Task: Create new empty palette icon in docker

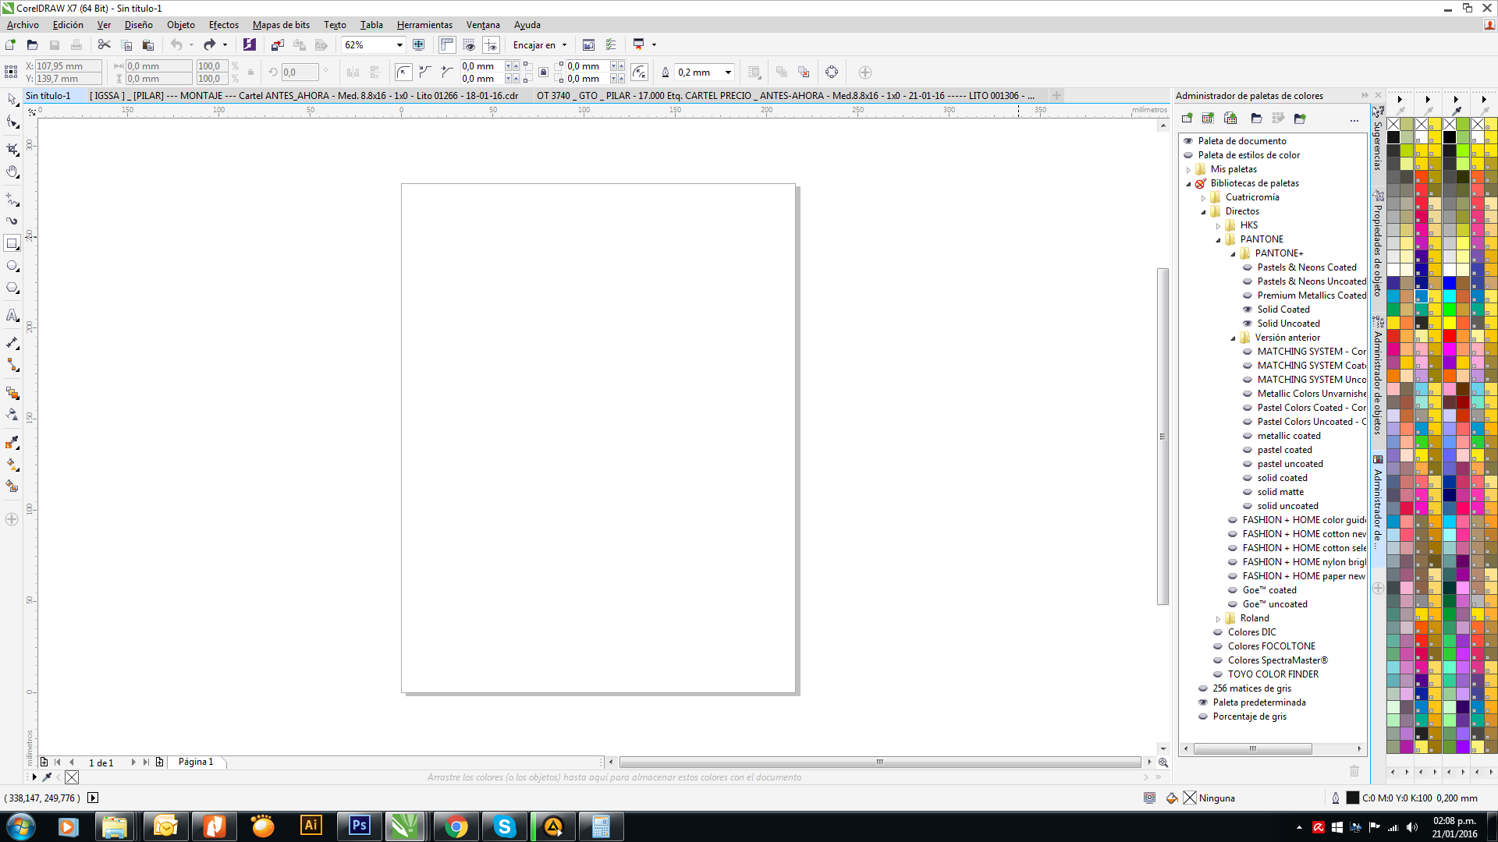Action: pos(1187,119)
